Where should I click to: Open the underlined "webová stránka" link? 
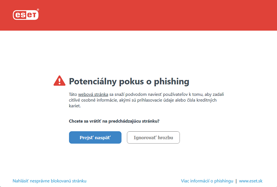[93, 94]
